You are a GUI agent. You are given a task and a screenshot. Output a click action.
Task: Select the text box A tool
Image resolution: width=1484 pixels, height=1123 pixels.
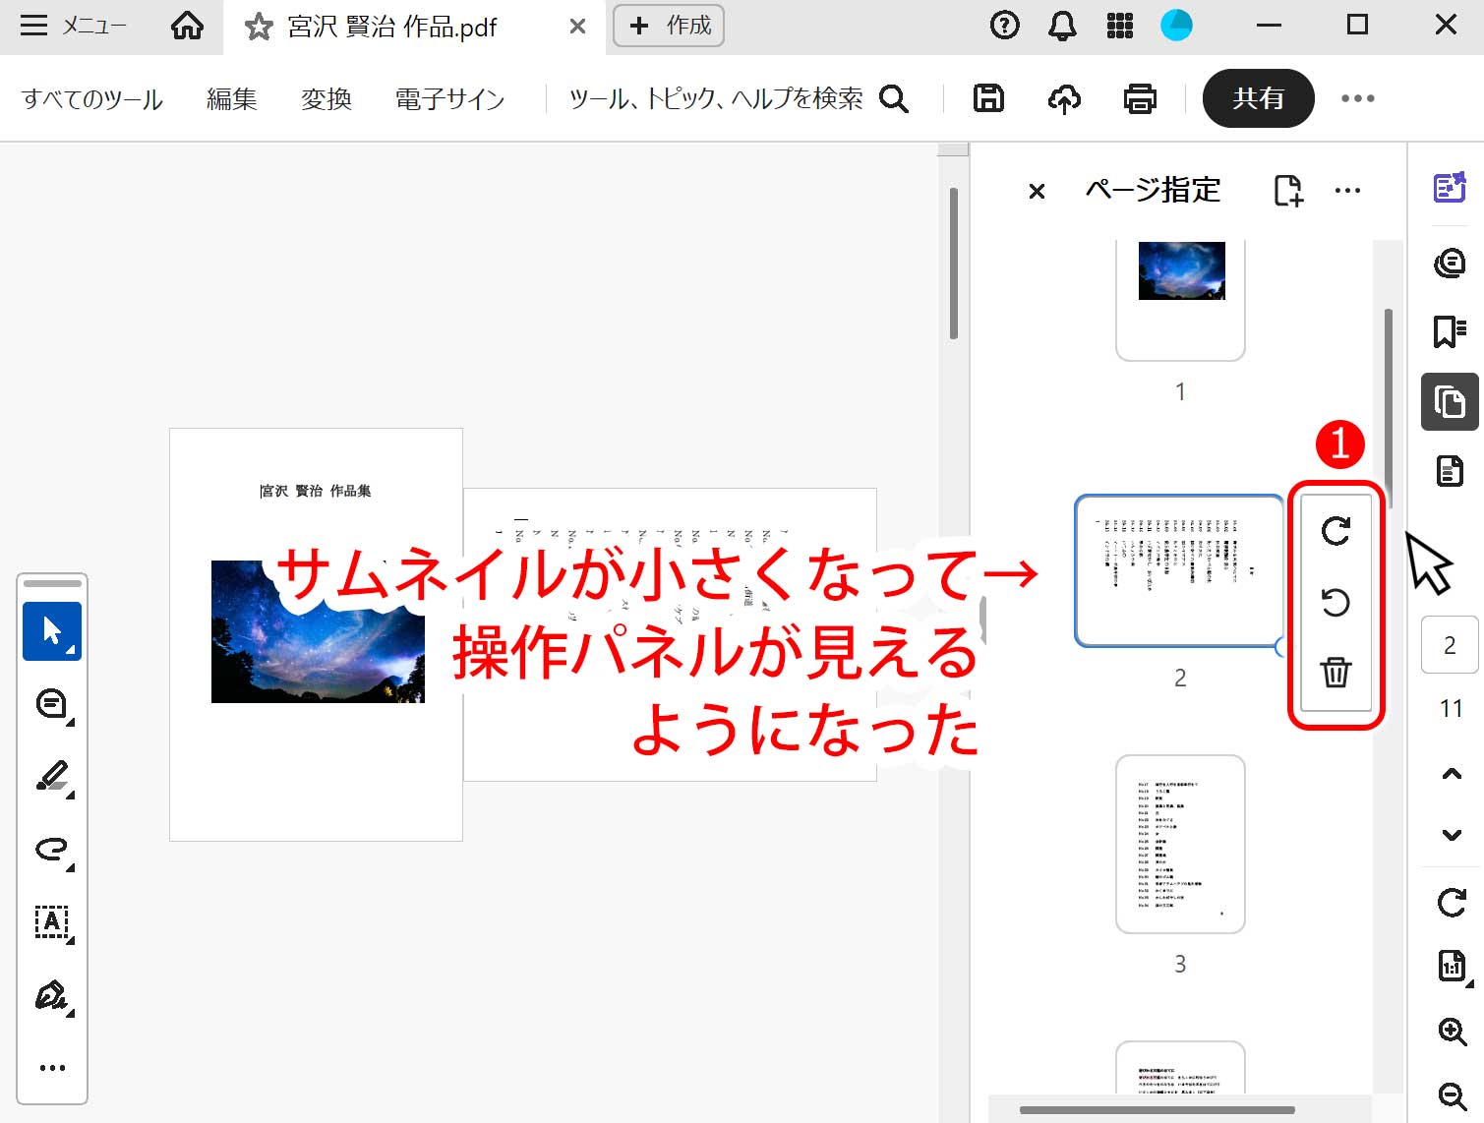[x=52, y=922]
